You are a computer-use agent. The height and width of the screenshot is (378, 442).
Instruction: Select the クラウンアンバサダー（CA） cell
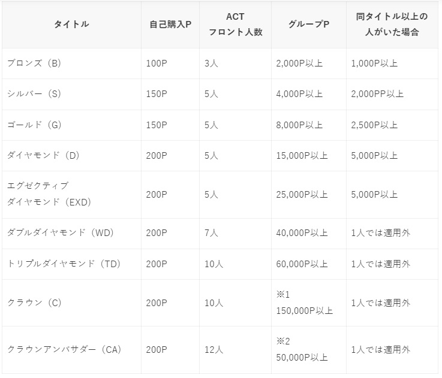(x=71, y=350)
